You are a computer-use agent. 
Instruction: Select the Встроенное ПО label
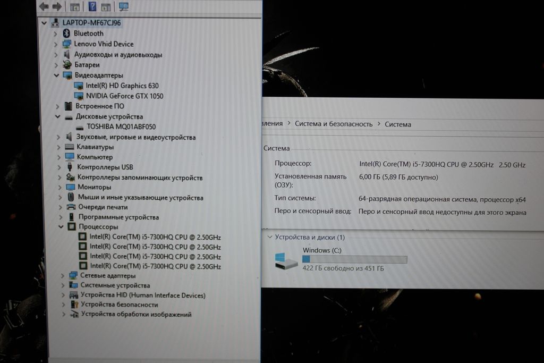99,106
